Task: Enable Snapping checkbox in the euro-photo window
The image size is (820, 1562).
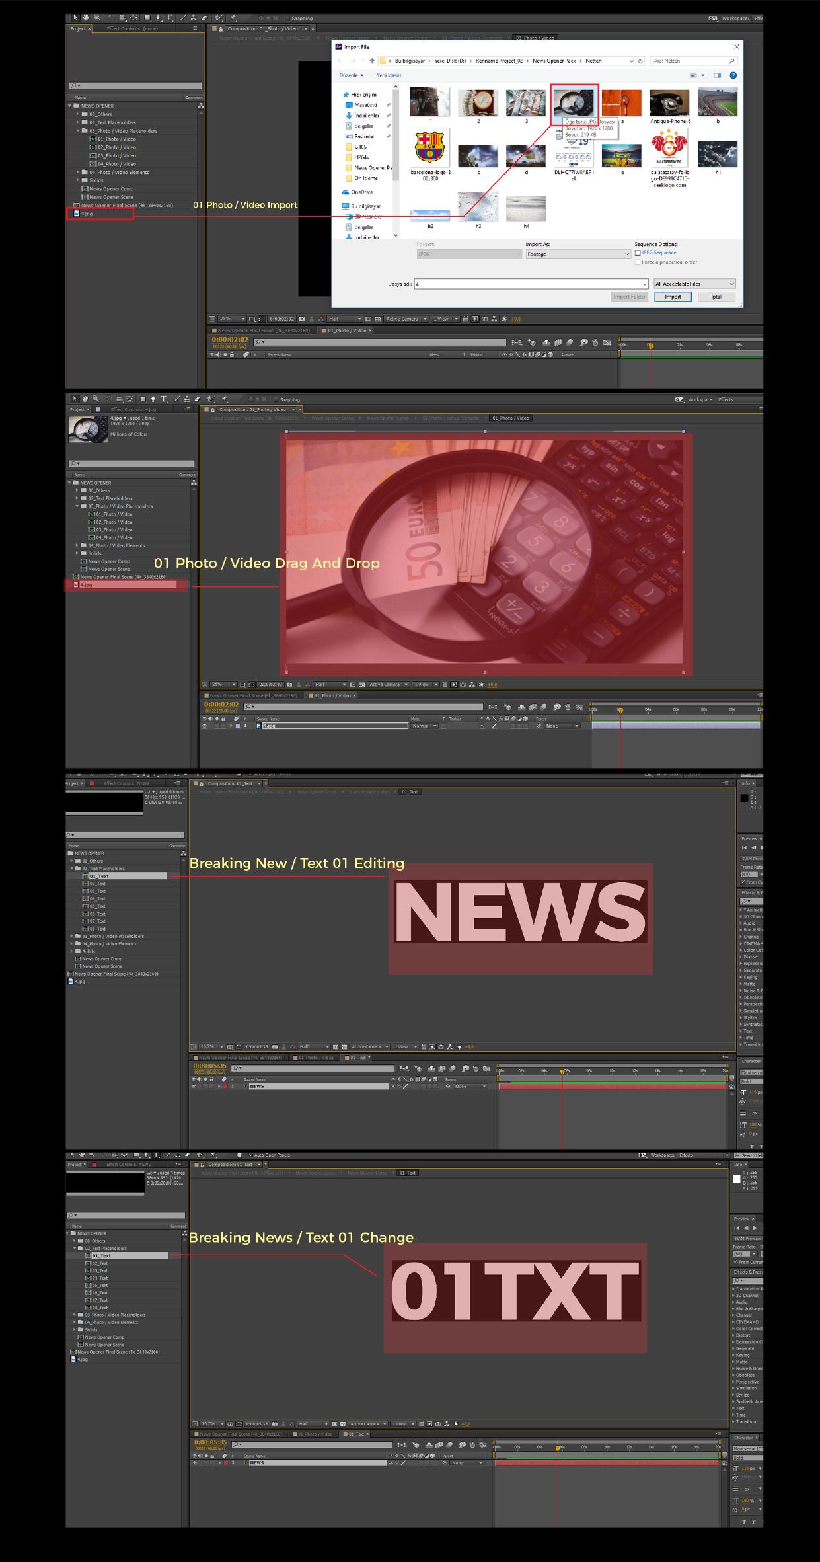Action: point(276,399)
